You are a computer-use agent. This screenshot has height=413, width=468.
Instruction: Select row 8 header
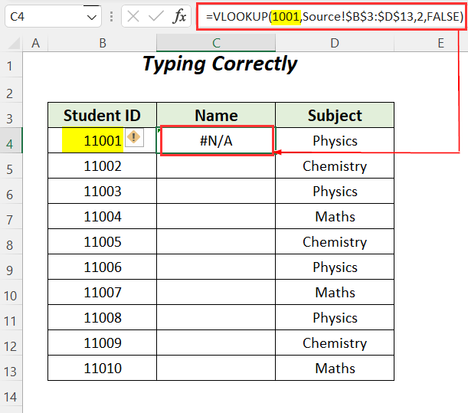click(x=11, y=241)
